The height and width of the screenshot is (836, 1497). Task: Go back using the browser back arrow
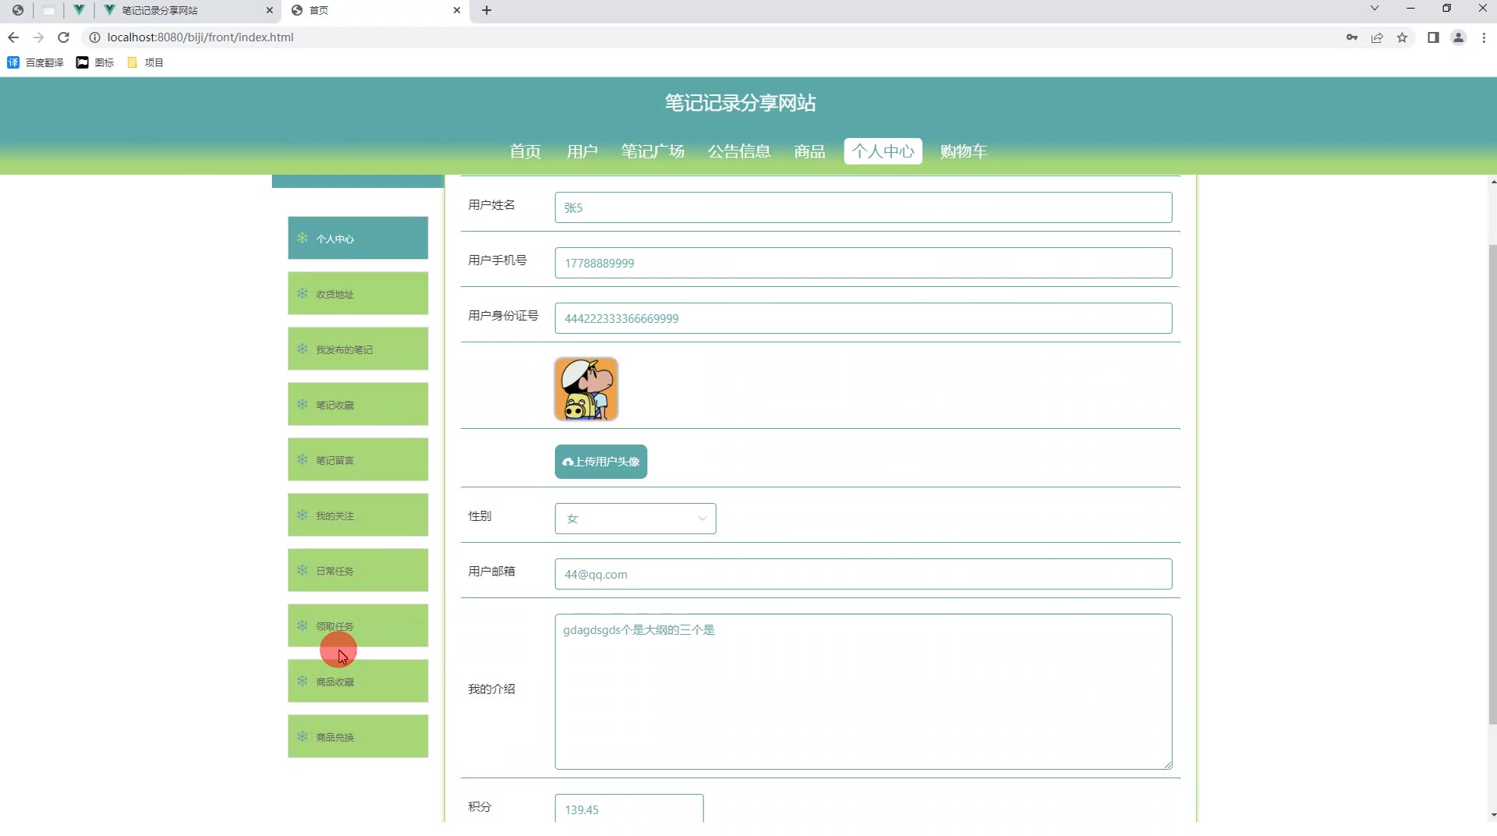point(13,37)
